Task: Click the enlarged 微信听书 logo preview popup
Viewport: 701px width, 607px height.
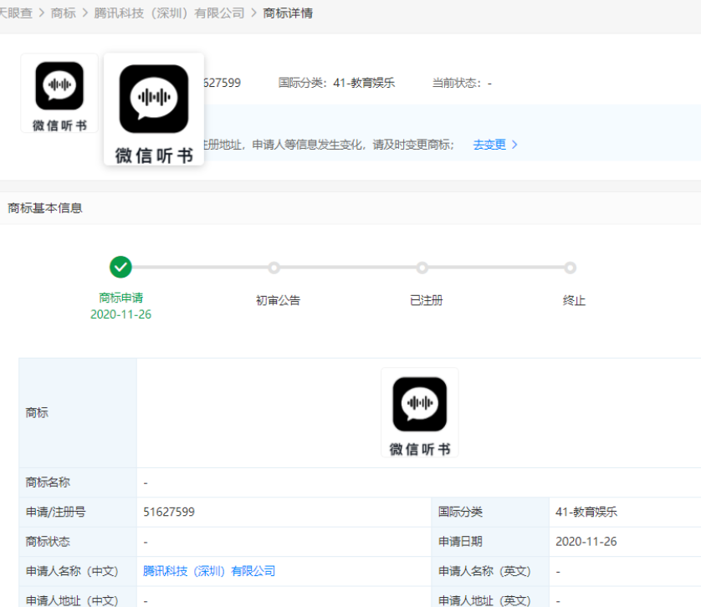Action: click(154, 109)
